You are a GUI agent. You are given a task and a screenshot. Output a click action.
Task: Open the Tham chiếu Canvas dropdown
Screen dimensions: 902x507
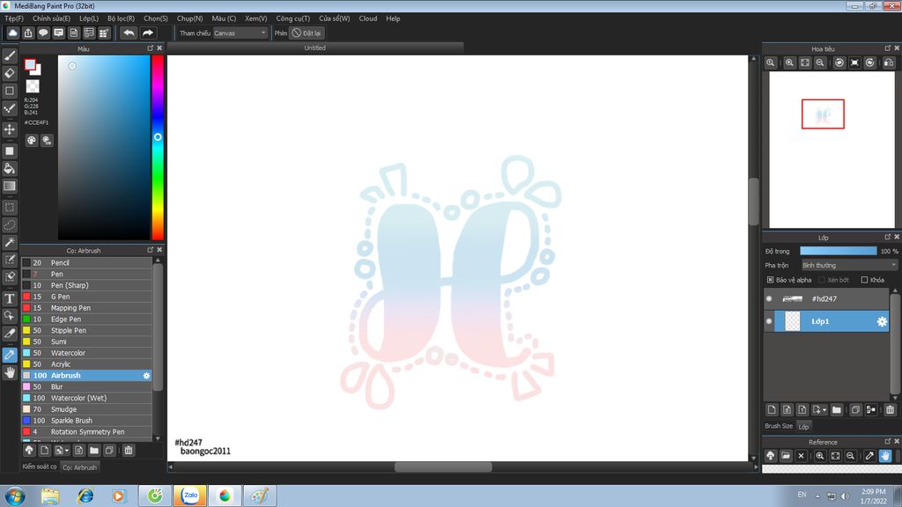coord(240,33)
